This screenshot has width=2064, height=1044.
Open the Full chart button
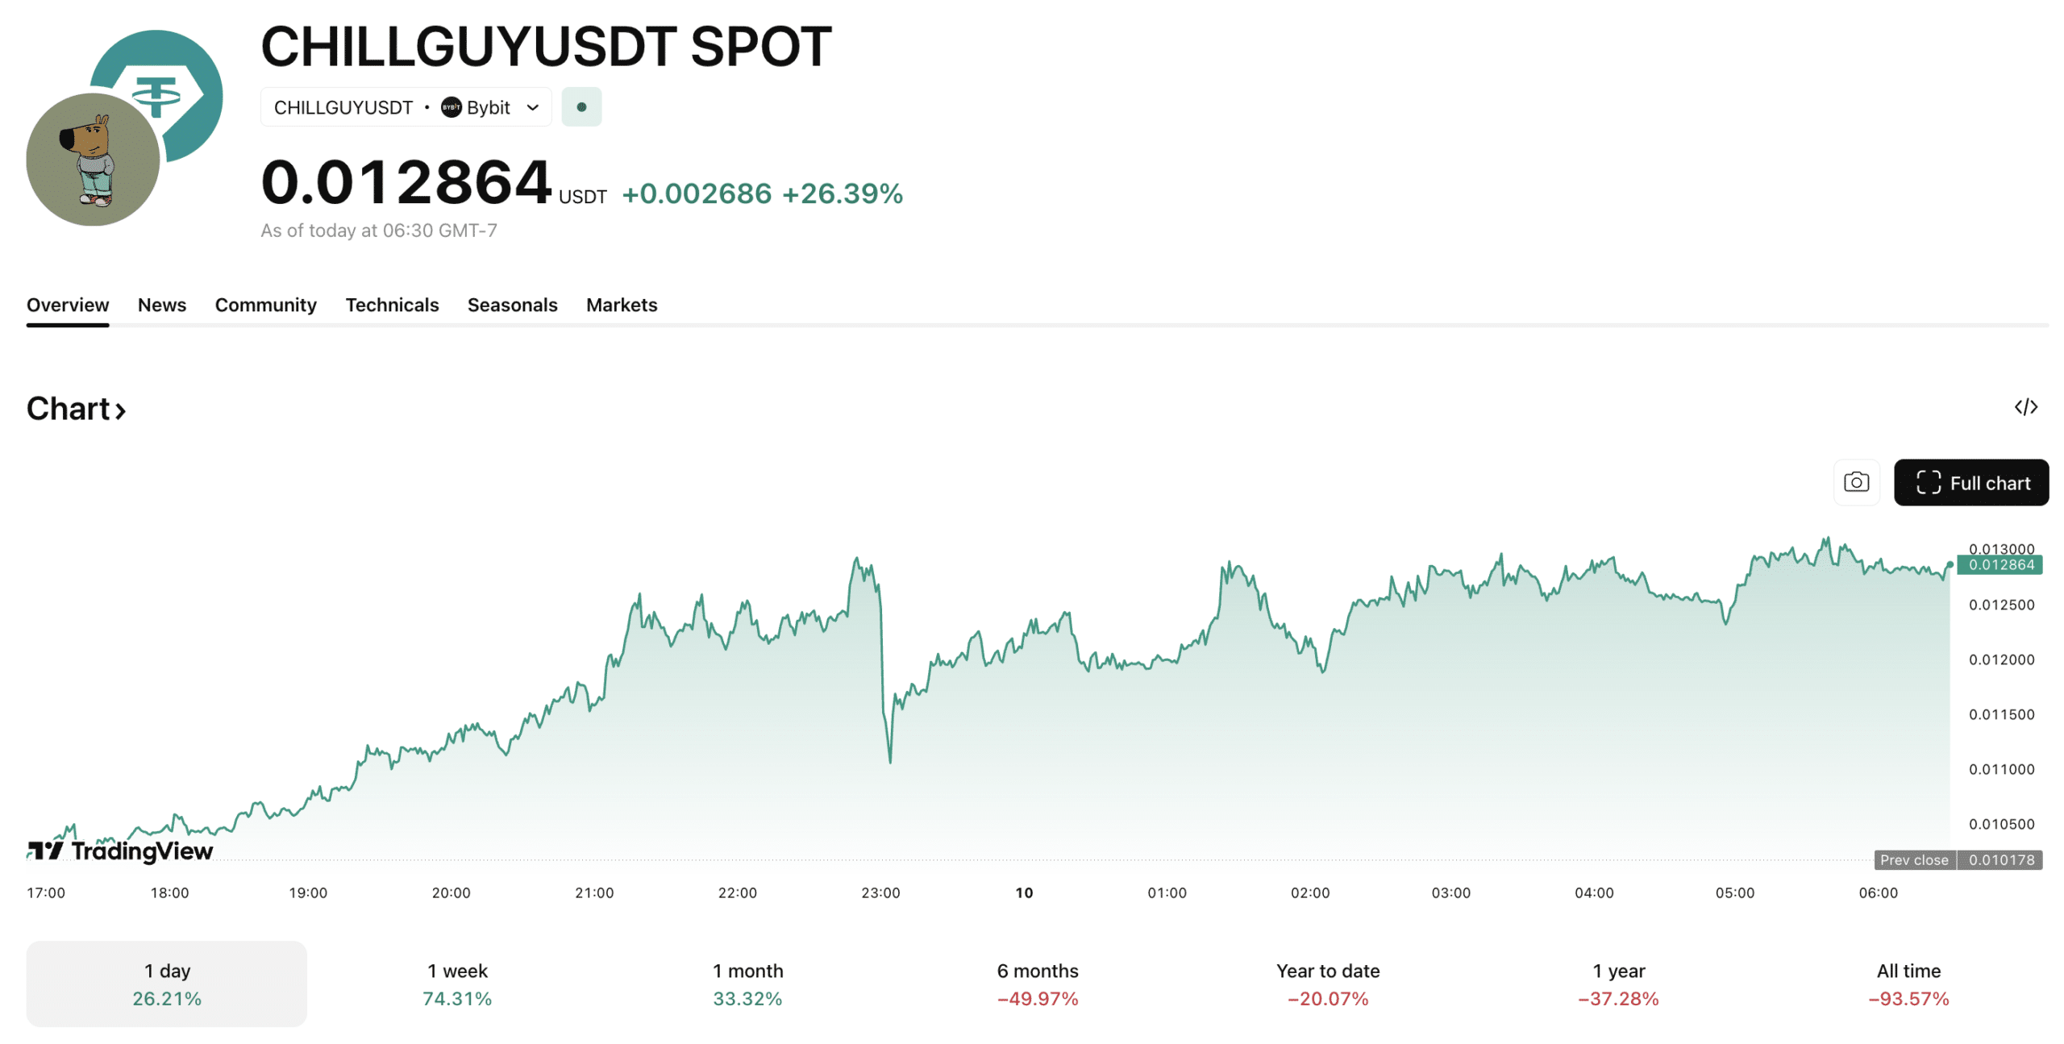pos(1971,482)
